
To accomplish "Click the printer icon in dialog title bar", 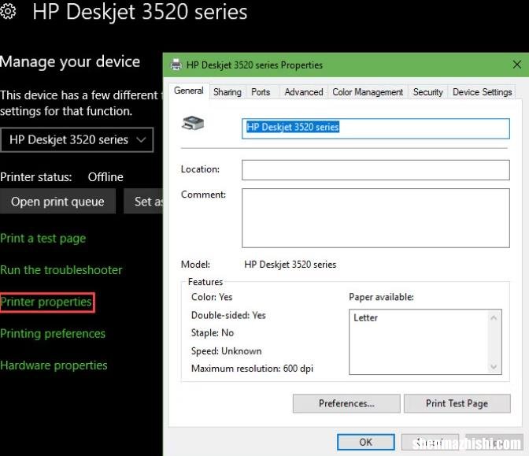I will click(x=176, y=64).
